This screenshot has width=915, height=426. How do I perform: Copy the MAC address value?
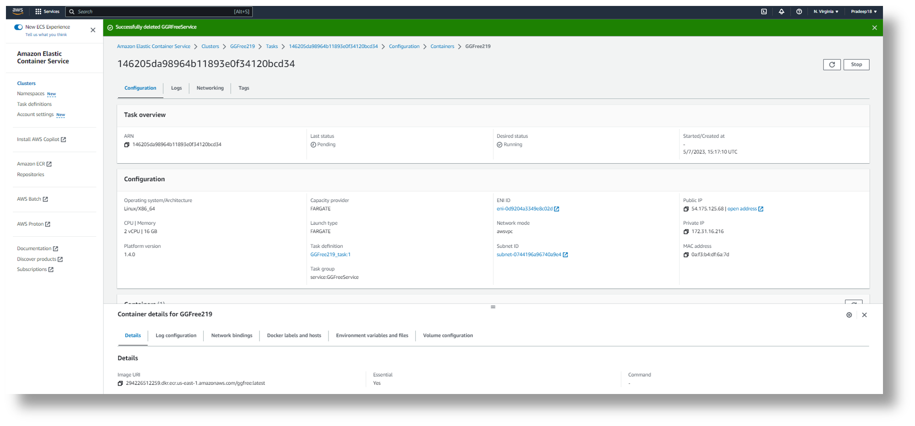pos(686,255)
